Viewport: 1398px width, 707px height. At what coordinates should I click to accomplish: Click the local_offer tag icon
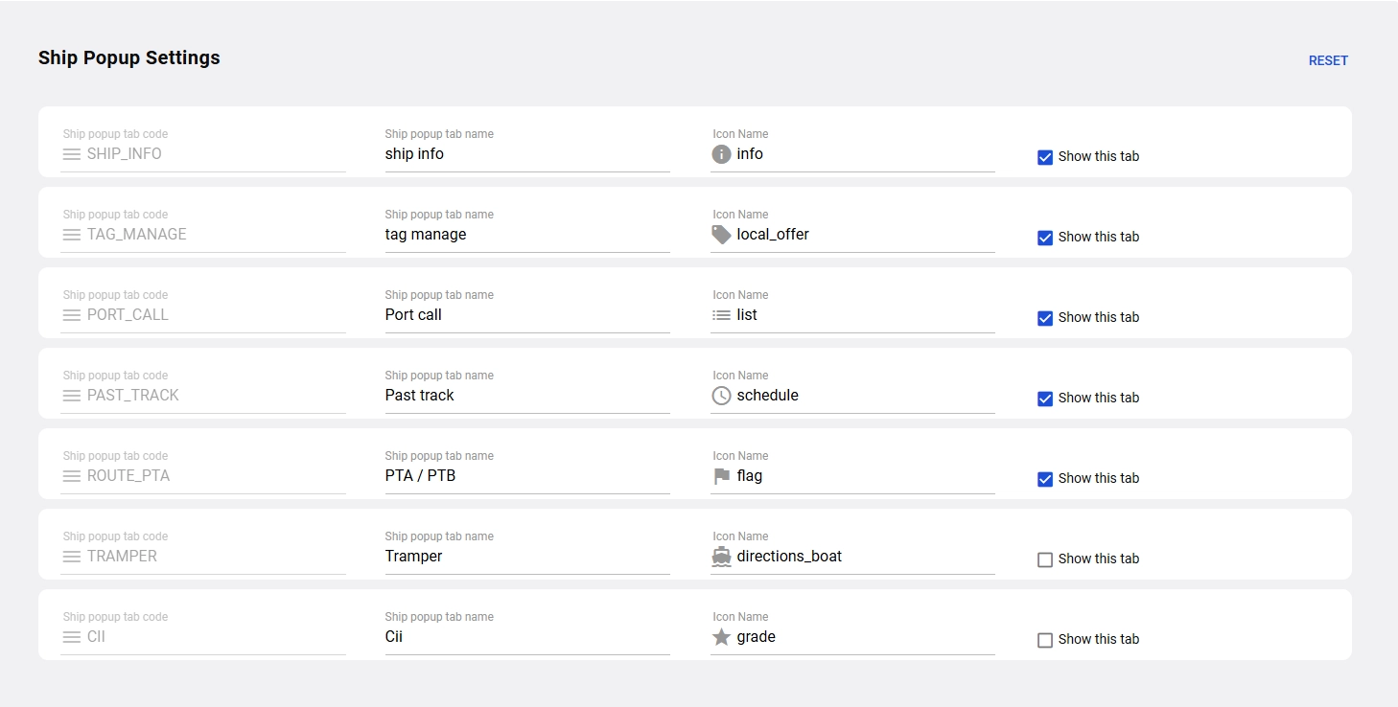click(x=721, y=235)
